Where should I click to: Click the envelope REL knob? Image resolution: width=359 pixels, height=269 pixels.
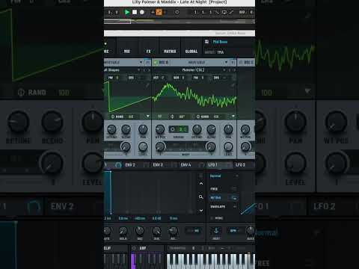click(x=173, y=231)
